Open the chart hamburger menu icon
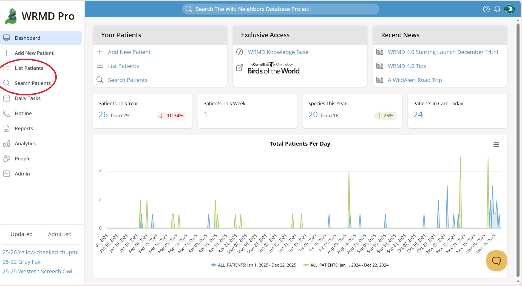The width and height of the screenshot is (522, 286). pos(496,145)
